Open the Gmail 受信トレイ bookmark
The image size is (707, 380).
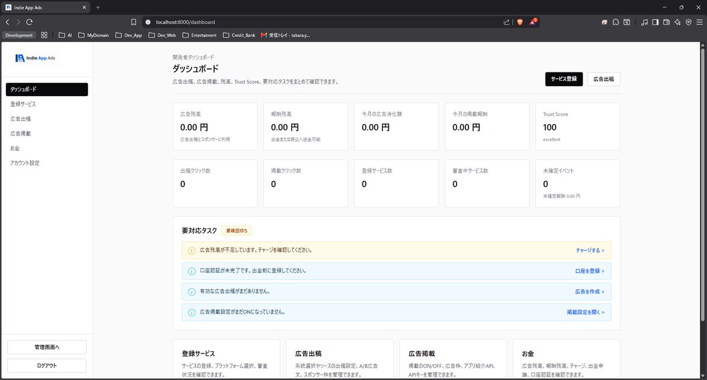(x=285, y=35)
